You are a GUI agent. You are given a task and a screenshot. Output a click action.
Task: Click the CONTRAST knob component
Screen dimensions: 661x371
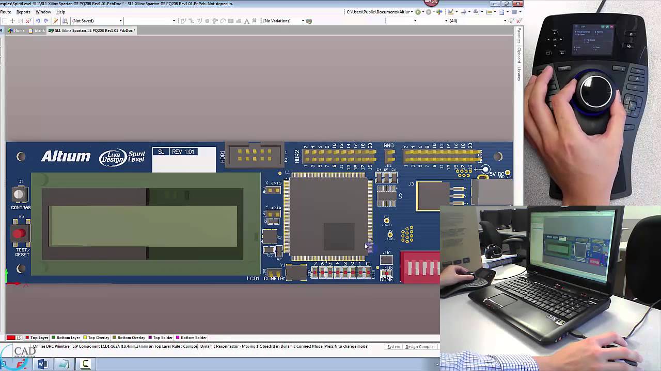pos(19,194)
